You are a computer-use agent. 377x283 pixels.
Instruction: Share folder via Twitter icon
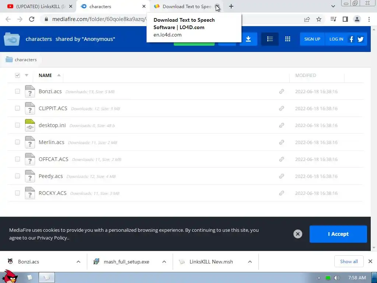click(360, 39)
